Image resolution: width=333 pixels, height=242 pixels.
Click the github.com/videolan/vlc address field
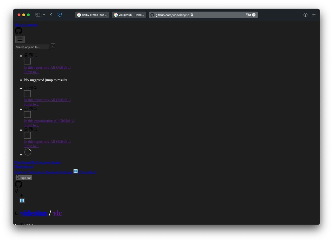point(203,15)
